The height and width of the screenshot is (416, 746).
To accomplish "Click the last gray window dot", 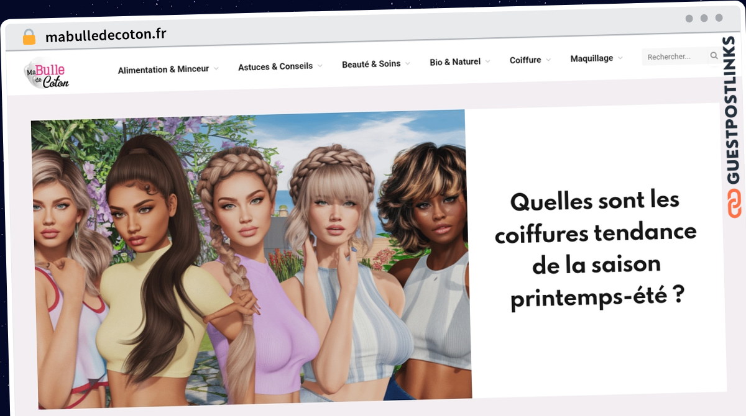I will point(719,18).
